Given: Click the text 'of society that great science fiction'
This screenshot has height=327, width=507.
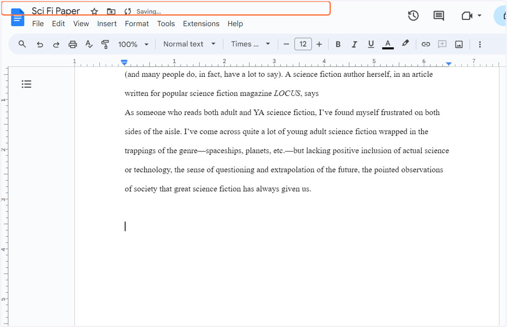Looking at the screenshot, I should coord(183,189).
